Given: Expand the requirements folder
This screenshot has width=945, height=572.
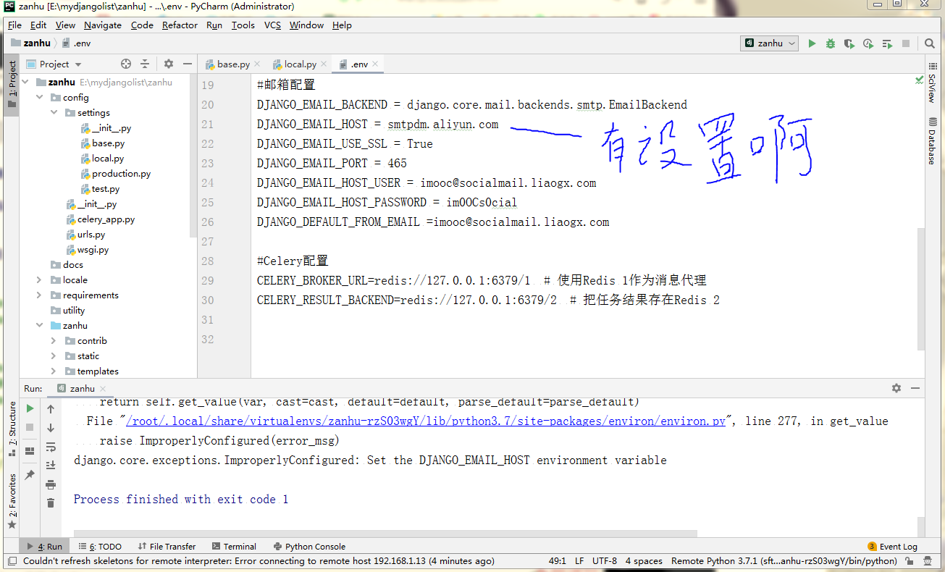Looking at the screenshot, I should coord(39,295).
